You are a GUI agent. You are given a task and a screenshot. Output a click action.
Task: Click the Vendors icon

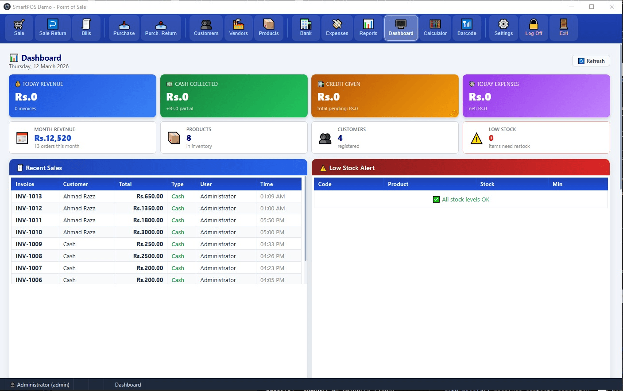[x=238, y=27]
